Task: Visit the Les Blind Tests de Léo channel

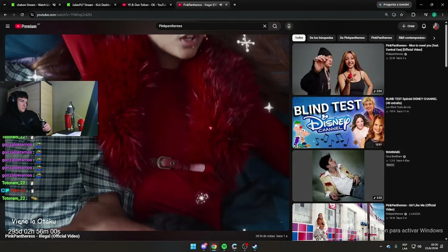Action: coord(398,107)
